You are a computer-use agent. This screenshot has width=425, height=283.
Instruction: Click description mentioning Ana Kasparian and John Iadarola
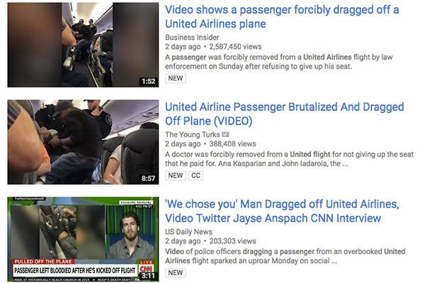point(289,159)
